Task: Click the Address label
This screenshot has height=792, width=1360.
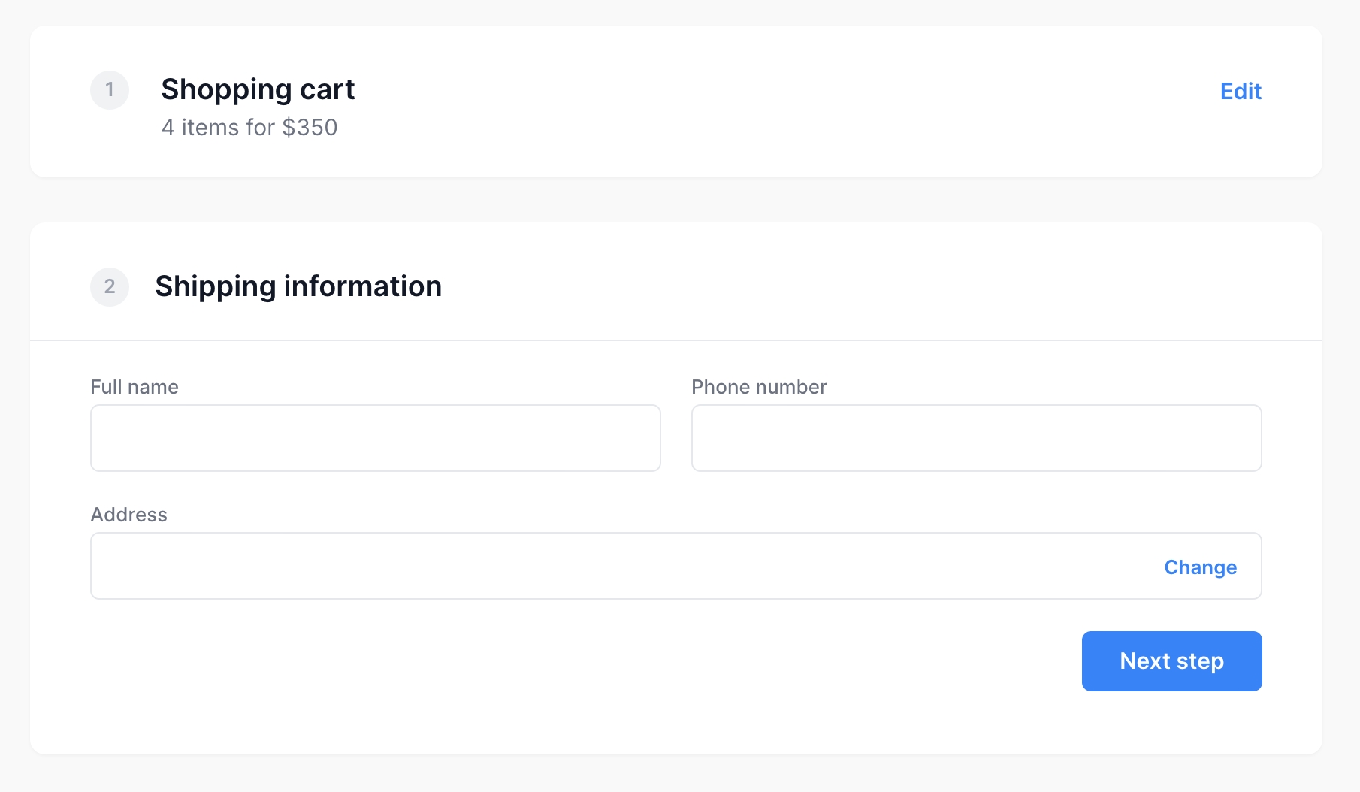Action: (129, 515)
